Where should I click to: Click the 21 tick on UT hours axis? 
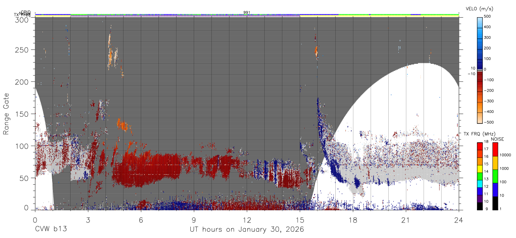point(406,220)
